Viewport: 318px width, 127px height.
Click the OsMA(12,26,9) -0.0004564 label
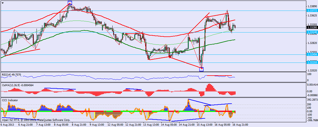[18, 85]
